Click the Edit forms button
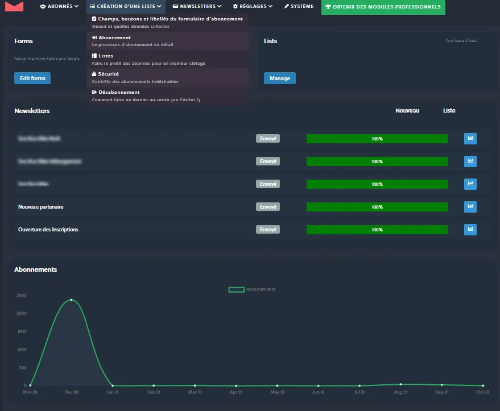The image size is (500, 411). coord(32,78)
